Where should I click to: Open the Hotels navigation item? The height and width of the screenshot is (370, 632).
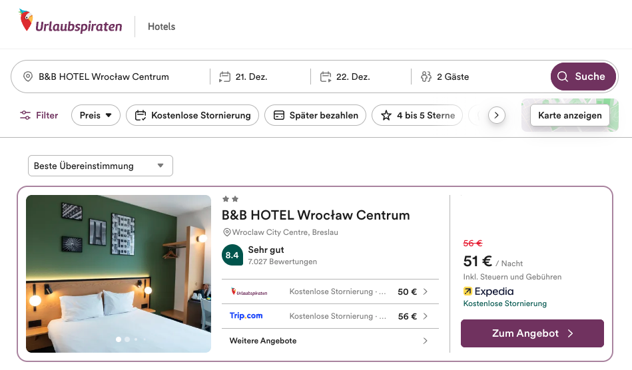pyautogui.click(x=162, y=27)
